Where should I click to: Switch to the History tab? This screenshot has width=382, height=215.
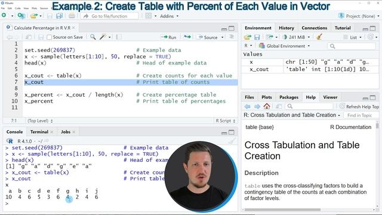click(286, 28)
